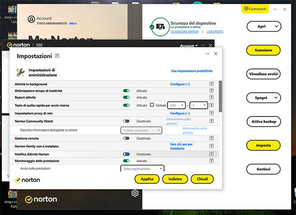
Task: Open Informativa sulla privacy for Community Watch
Action: tap(179, 121)
